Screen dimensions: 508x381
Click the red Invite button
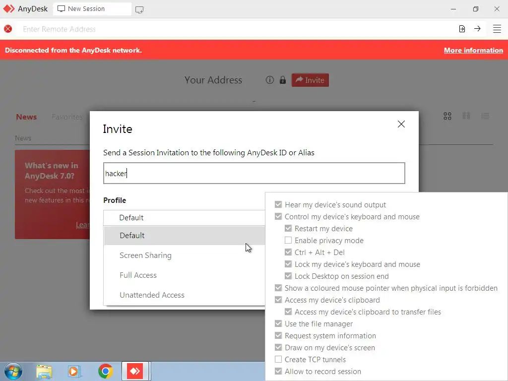(310, 80)
